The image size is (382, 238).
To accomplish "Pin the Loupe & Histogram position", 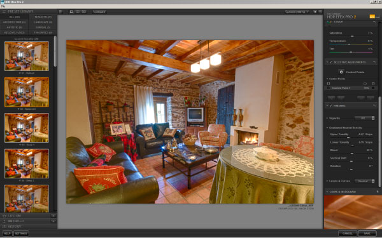I will [378, 192].
